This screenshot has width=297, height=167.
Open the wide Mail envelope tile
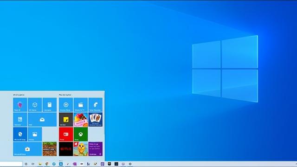coord(42,120)
